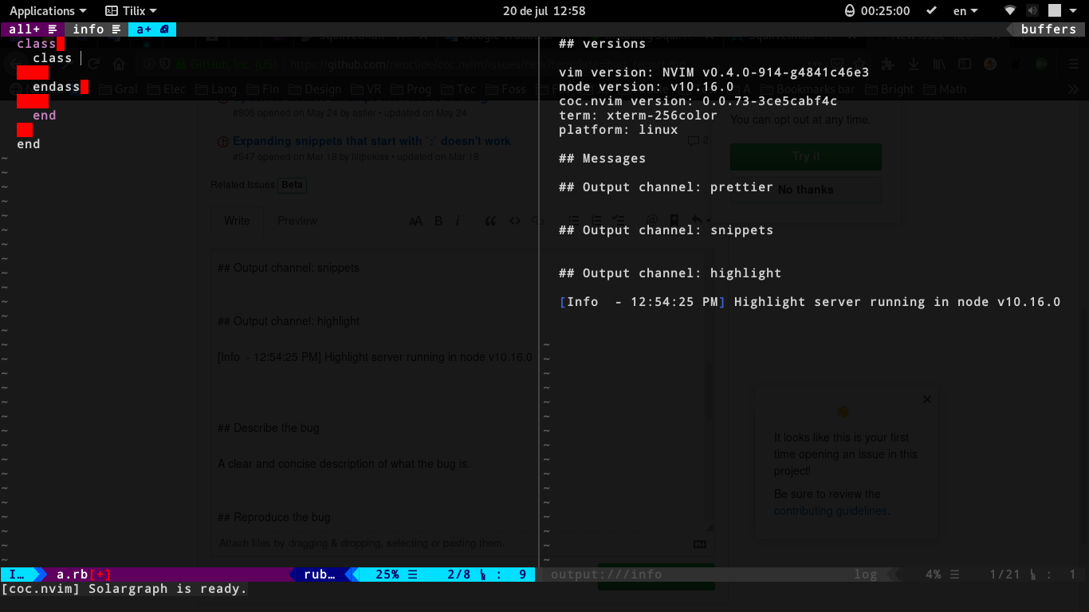The image size is (1089, 612).
Task: Switch to the Preview tab
Action: click(x=297, y=221)
